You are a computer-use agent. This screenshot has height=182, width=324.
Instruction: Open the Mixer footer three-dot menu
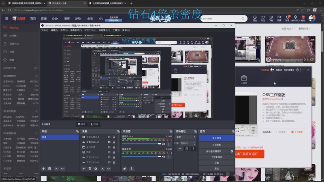(132, 169)
